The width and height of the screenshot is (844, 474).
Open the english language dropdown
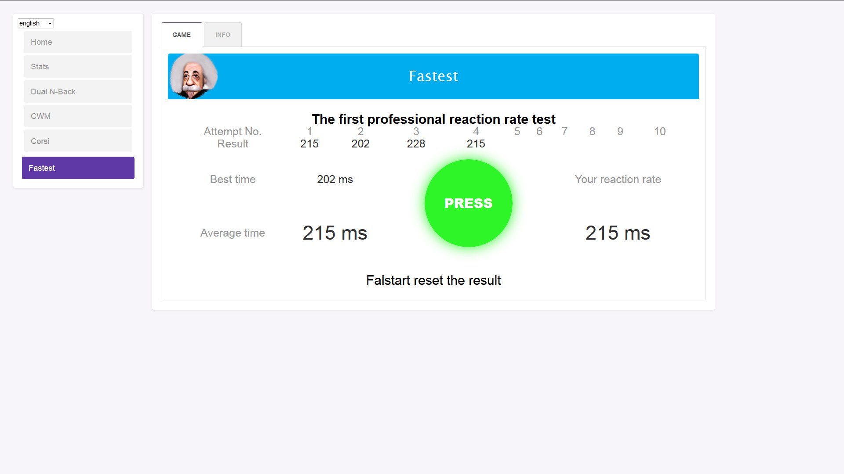pyautogui.click(x=35, y=23)
